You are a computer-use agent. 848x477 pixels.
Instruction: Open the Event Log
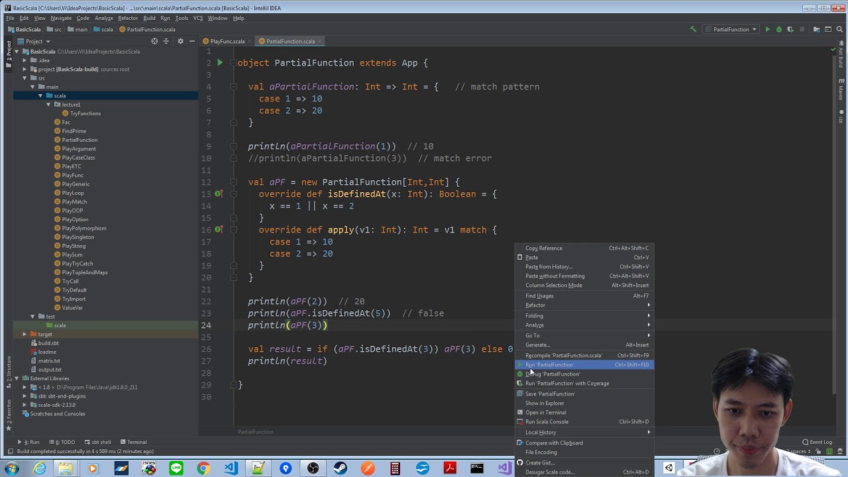[x=816, y=442]
